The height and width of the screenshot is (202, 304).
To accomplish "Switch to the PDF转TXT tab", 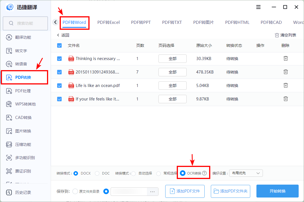I will pos(172,22).
